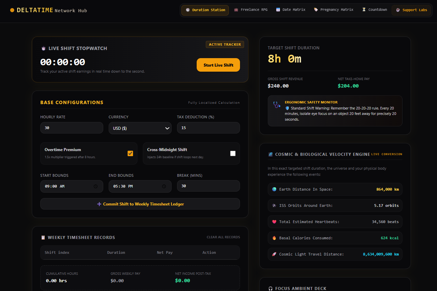The image size is (437, 291).
Task: Open Support Labs
Action: (411, 10)
